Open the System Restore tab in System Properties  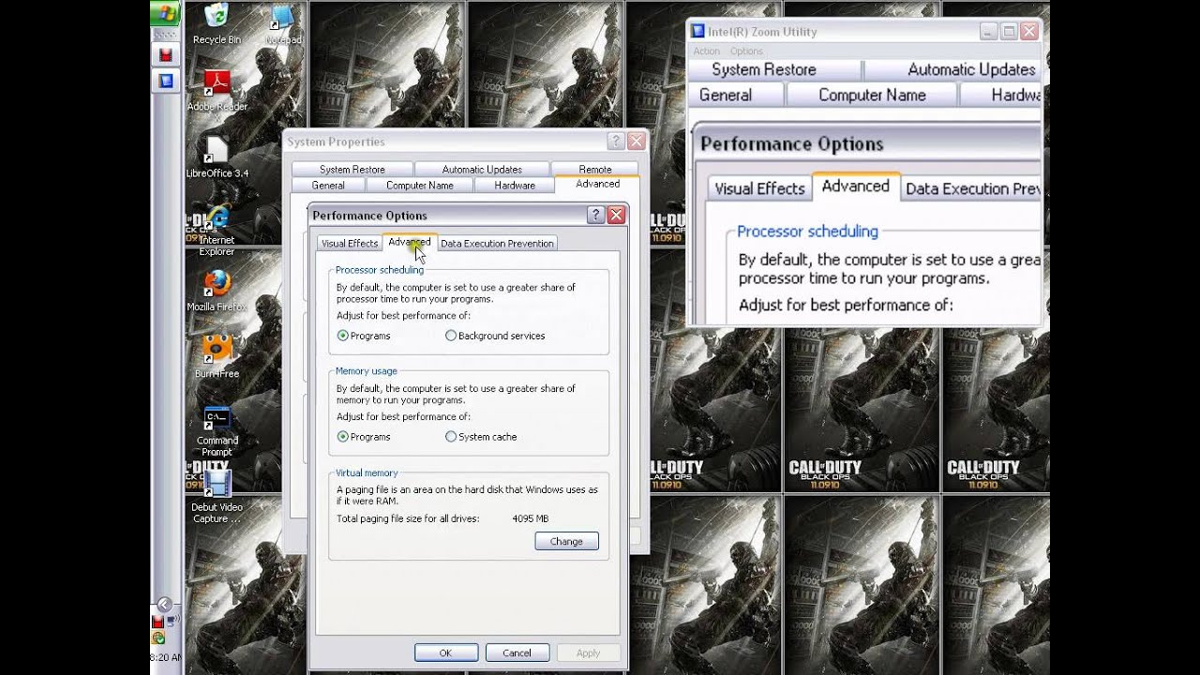pyautogui.click(x=352, y=170)
